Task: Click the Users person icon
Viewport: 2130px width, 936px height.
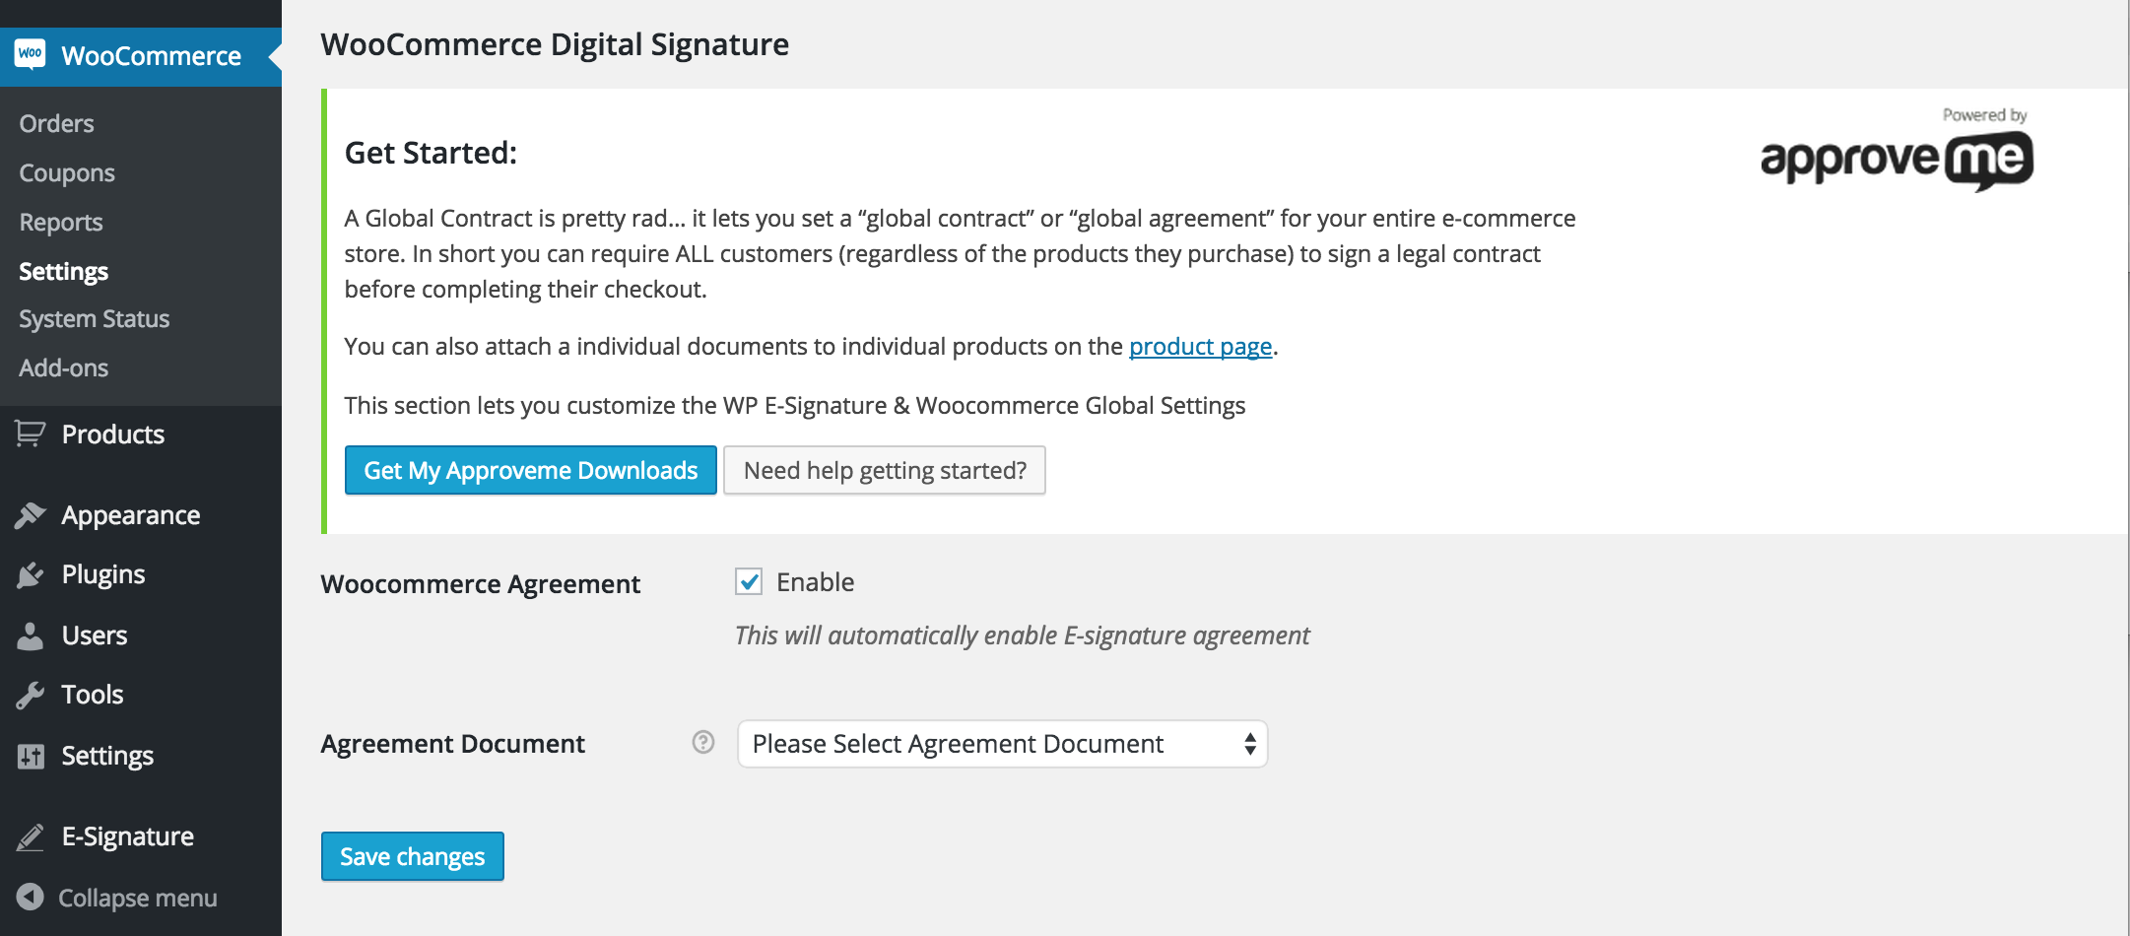Action: tap(31, 635)
